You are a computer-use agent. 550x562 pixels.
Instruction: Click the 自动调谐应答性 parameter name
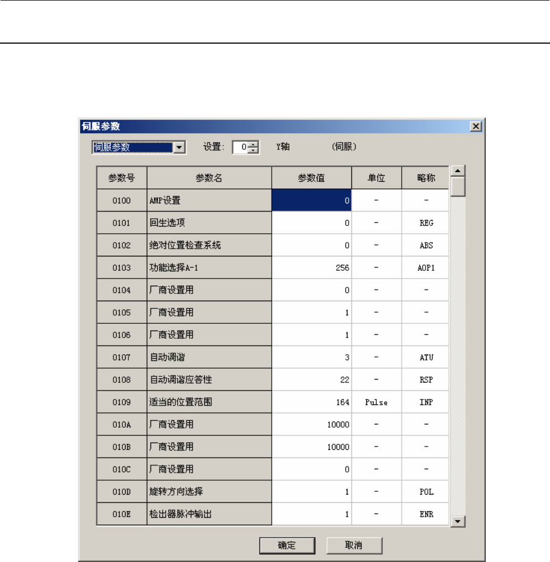click(209, 380)
